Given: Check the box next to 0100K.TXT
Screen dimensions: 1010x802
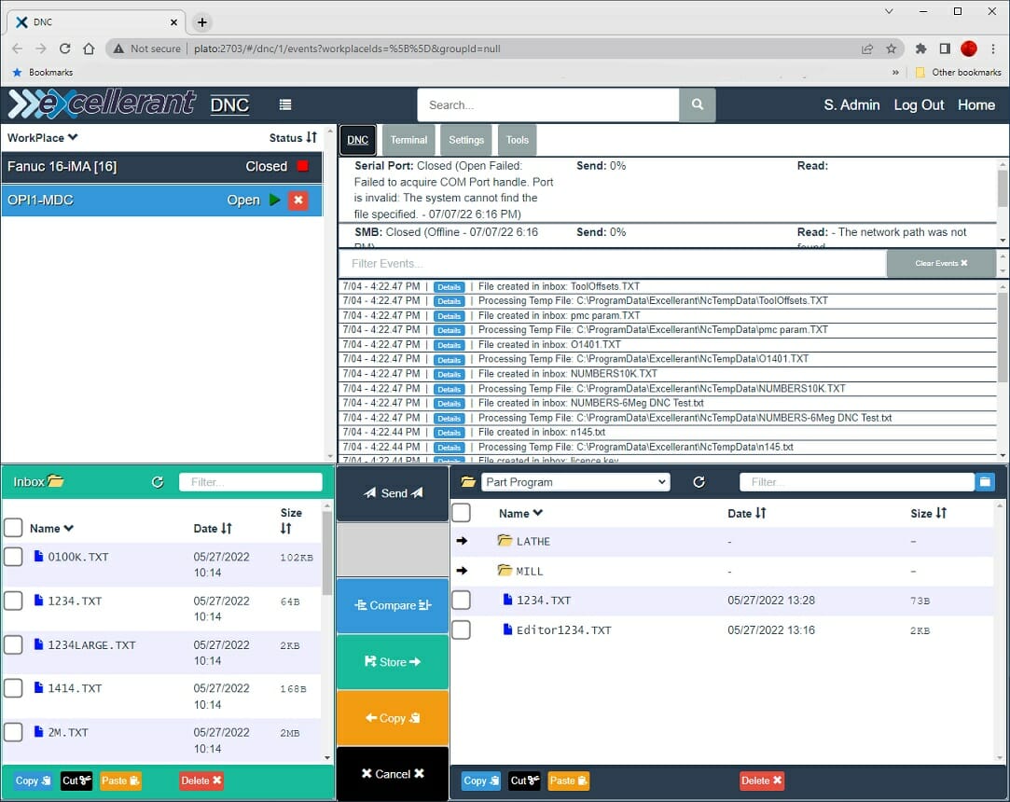Looking at the screenshot, I should 13,557.
